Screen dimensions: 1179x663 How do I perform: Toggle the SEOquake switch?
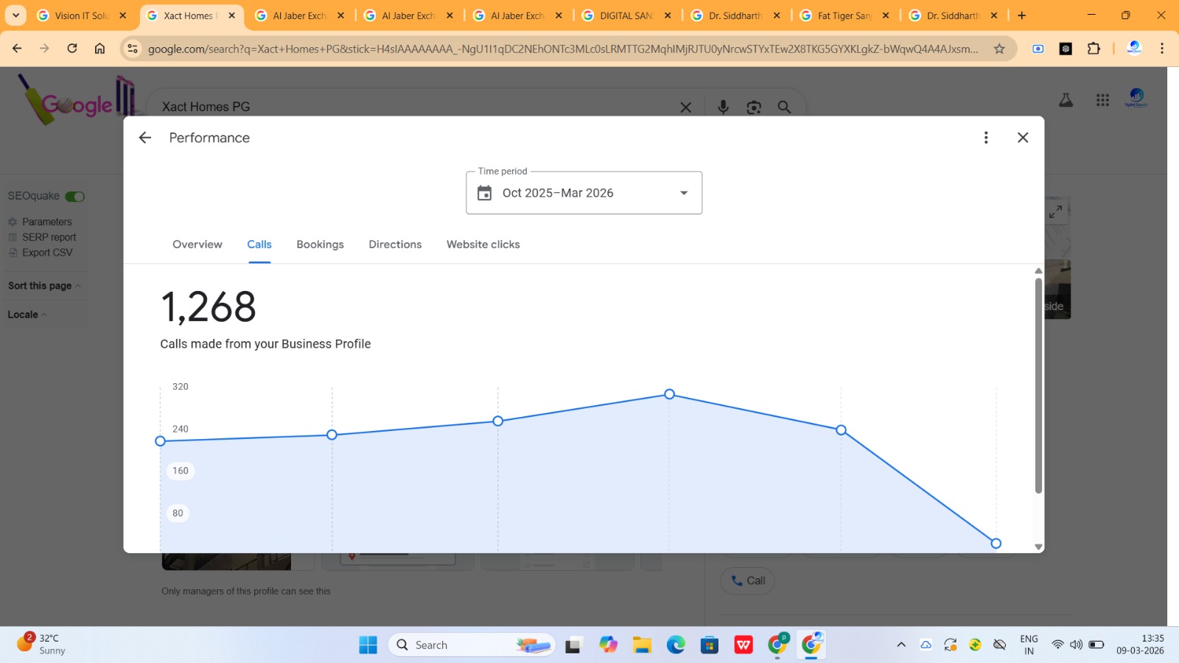tap(75, 197)
